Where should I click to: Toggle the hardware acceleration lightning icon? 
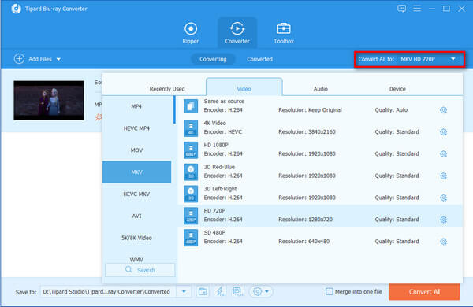pos(220,291)
